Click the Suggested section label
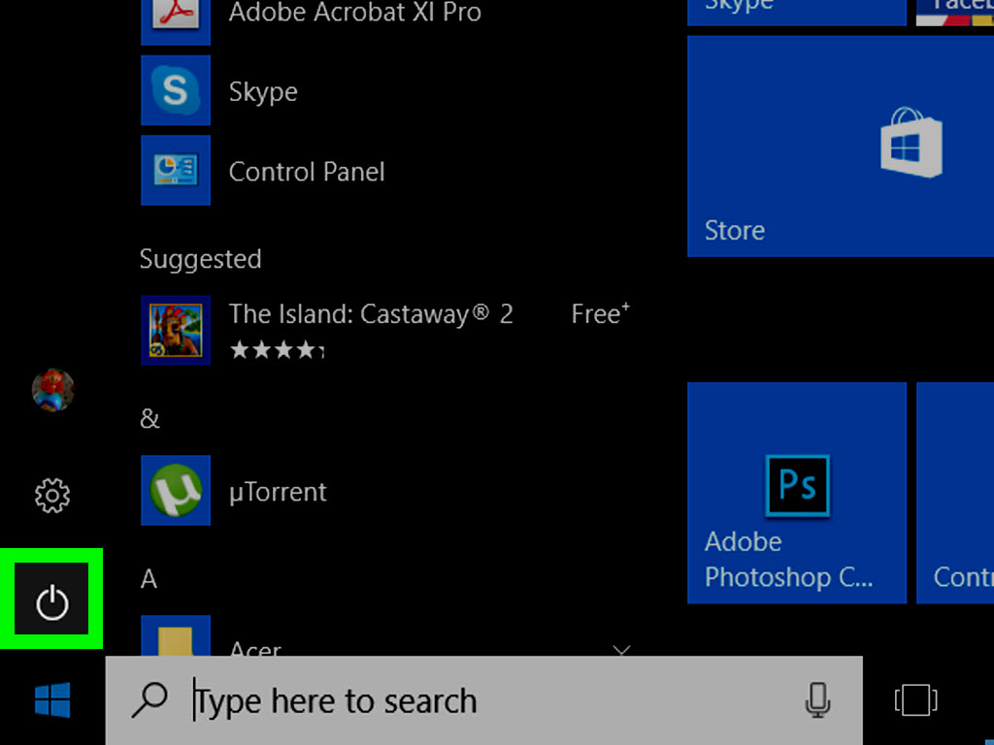994x745 pixels. click(200, 259)
